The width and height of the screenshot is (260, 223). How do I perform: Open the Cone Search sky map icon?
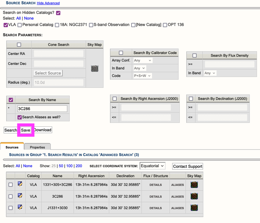[x=95, y=68]
